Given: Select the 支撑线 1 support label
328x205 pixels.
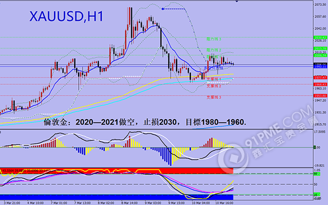Looking at the screenshot, I should pos(214,79).
